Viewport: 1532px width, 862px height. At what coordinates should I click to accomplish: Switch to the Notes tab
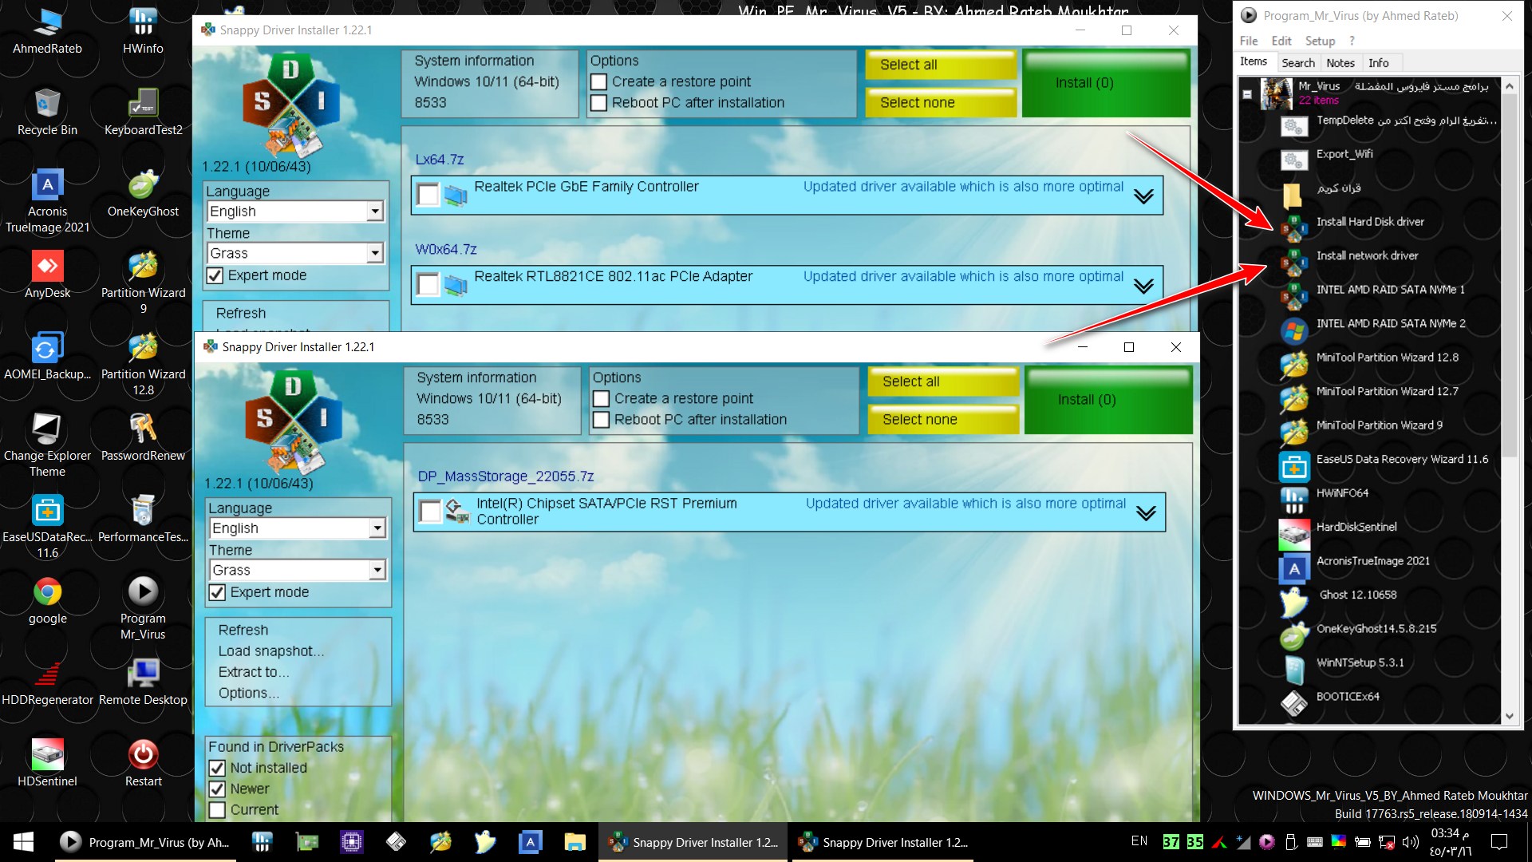[x=1340, y=63]
